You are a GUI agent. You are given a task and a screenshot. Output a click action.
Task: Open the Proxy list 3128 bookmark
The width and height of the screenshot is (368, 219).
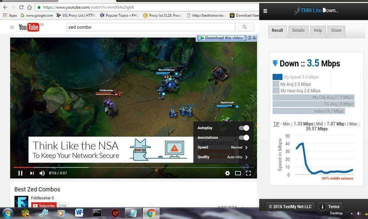tap(162, 16)
